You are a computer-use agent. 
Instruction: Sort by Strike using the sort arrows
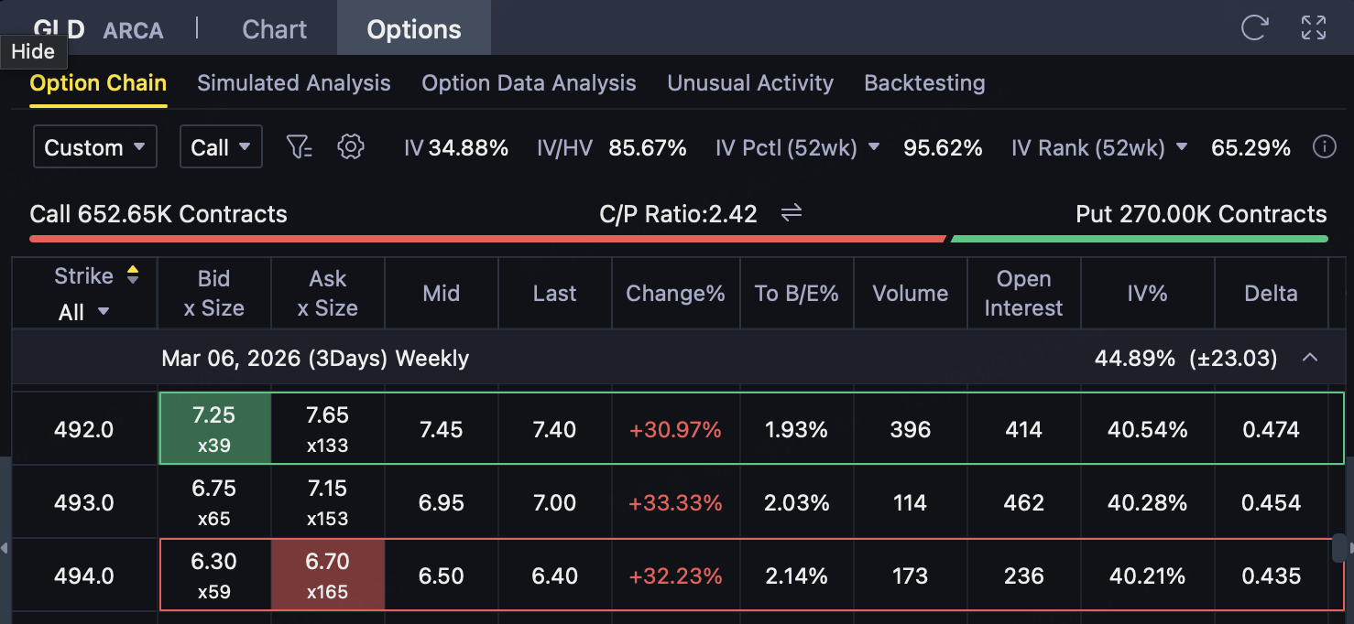tap(133, 275)
